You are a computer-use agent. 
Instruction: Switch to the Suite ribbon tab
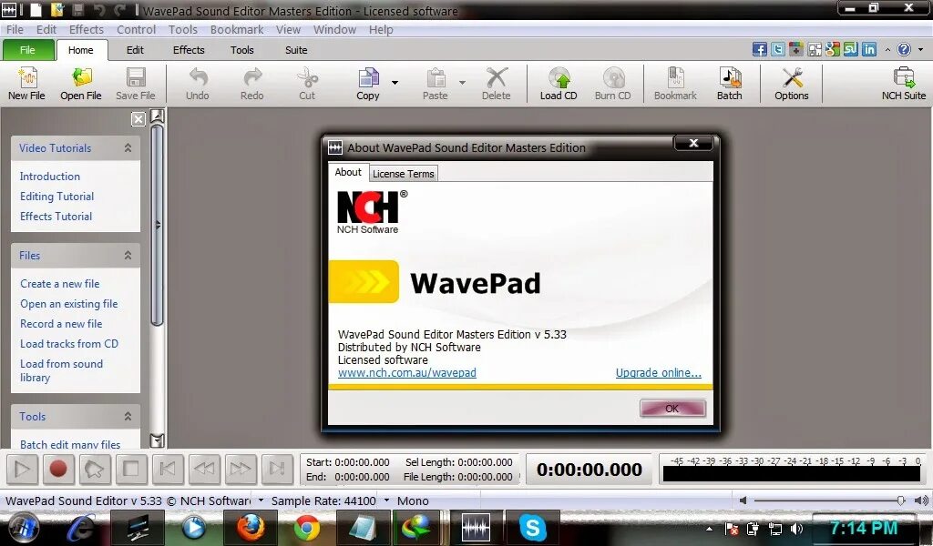pos(296,50)
